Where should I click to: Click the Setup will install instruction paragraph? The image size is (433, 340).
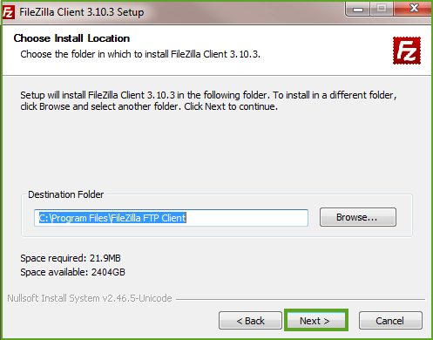[x=208, y=100]
